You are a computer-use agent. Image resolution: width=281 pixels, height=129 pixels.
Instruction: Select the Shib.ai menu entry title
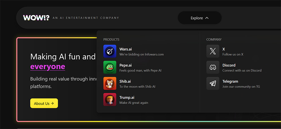125,81
